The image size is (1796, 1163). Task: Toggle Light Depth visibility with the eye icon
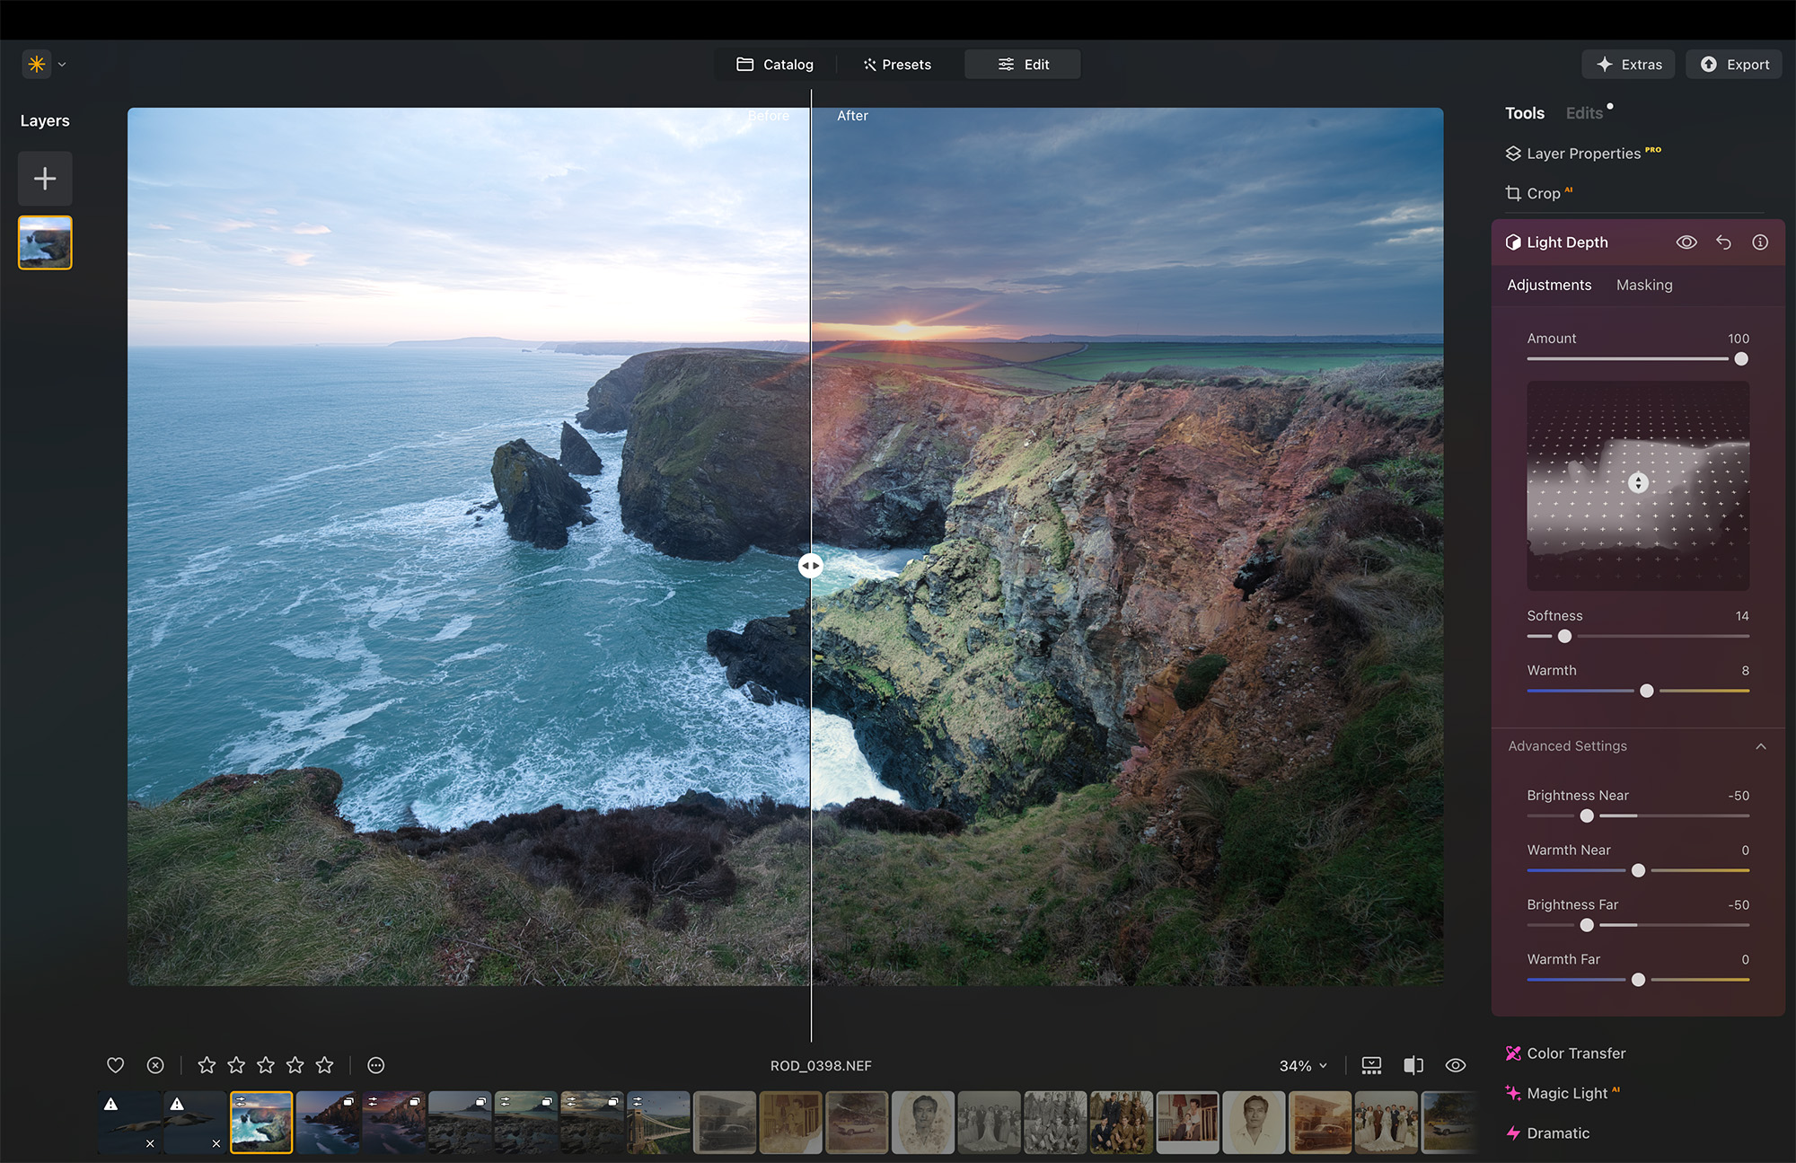click(x=1687, y=242)
